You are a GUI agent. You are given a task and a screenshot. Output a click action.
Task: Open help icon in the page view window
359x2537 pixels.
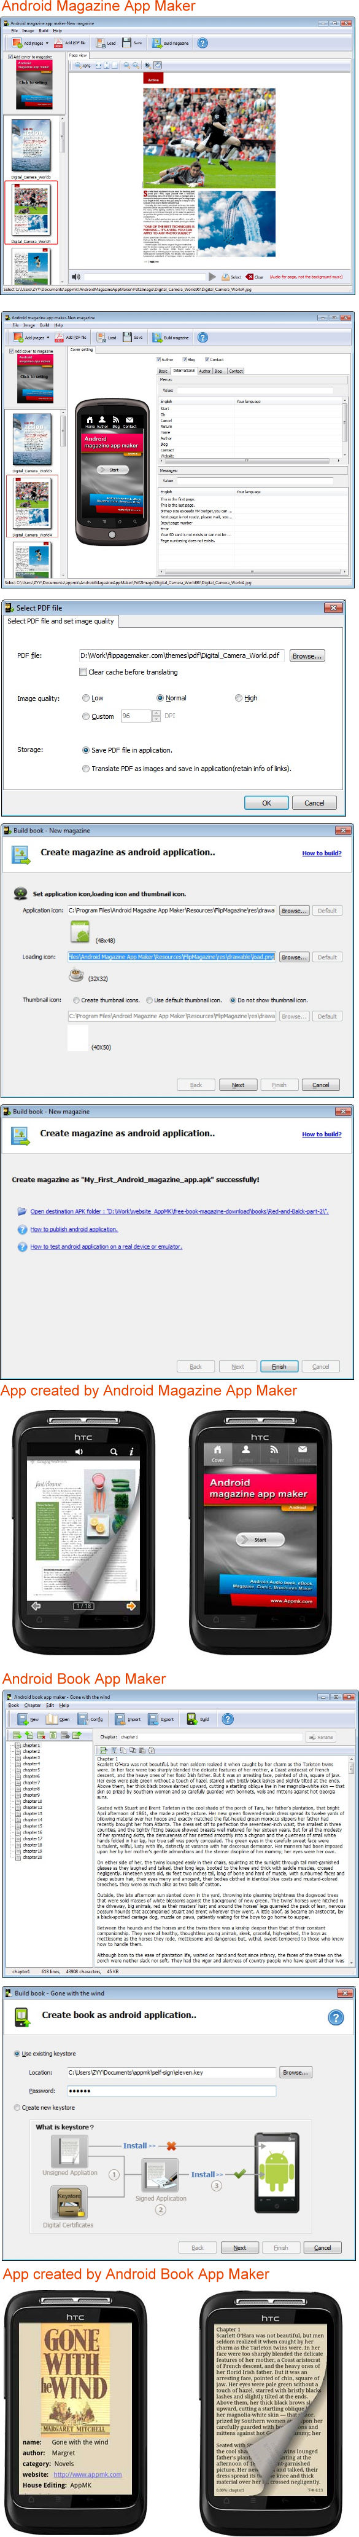click(x=203, y=42)
